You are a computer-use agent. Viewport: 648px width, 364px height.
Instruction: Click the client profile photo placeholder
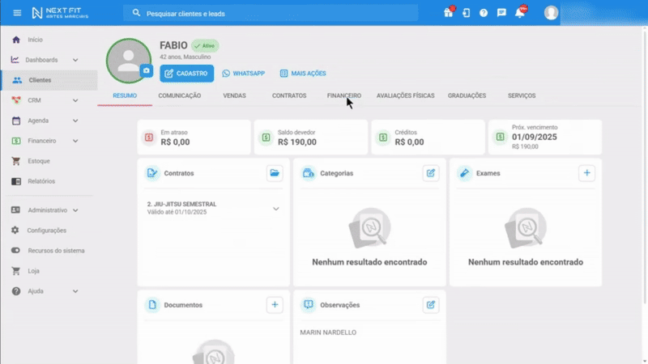pos(129,61)
